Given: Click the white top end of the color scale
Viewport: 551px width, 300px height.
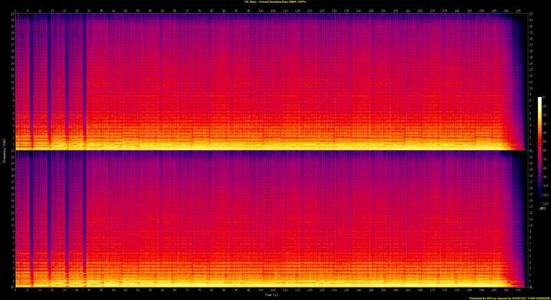Looking at the screenshot, I should click(x=540, y=99).
